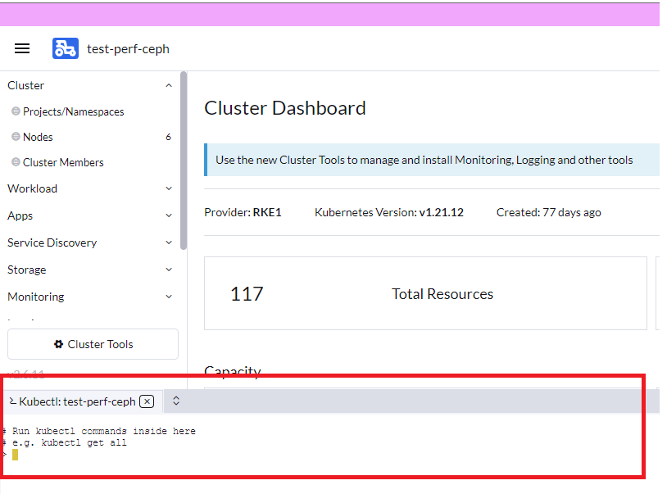
Task: Click the 117 resources count
Action: coord(247,294)
